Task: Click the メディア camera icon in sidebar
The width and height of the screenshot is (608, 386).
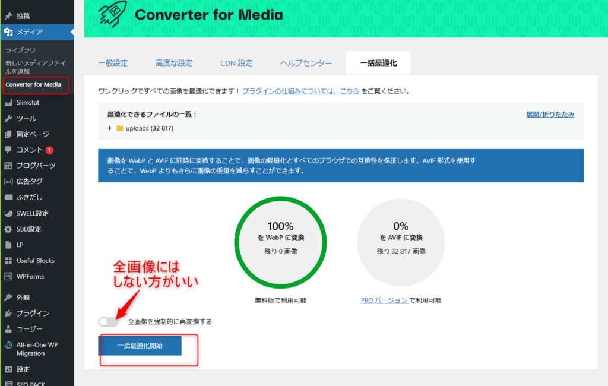Action: pyautogui.click(x=8, y=32)
